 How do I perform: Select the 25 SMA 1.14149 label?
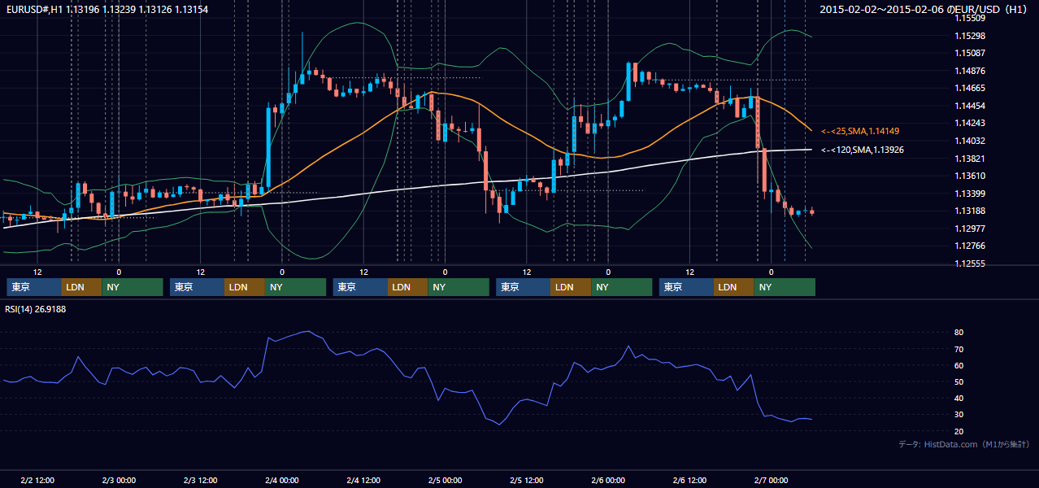(860, 131)
